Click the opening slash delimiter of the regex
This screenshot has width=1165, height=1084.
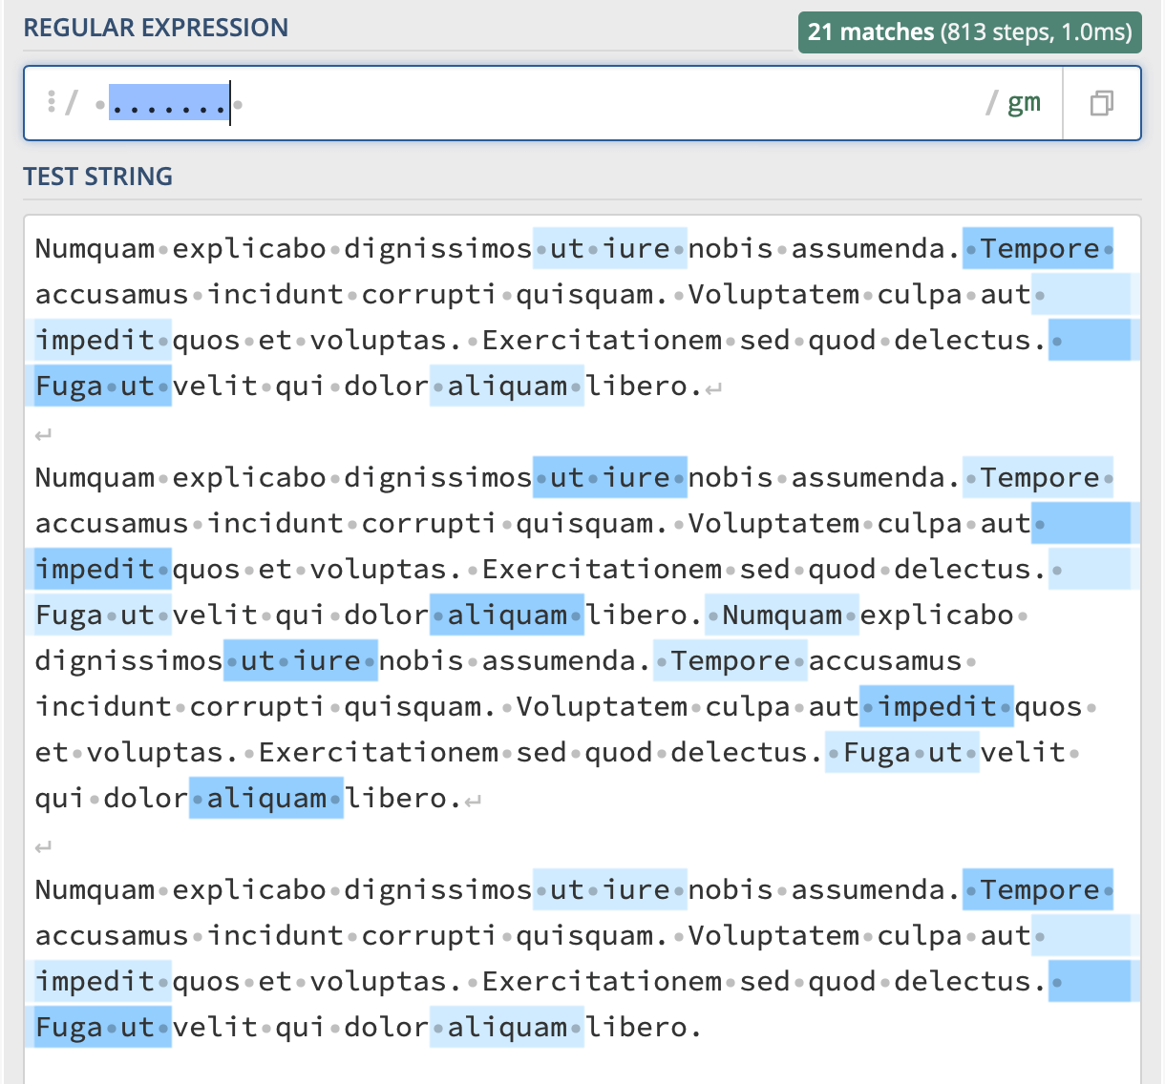coord(71,102)
